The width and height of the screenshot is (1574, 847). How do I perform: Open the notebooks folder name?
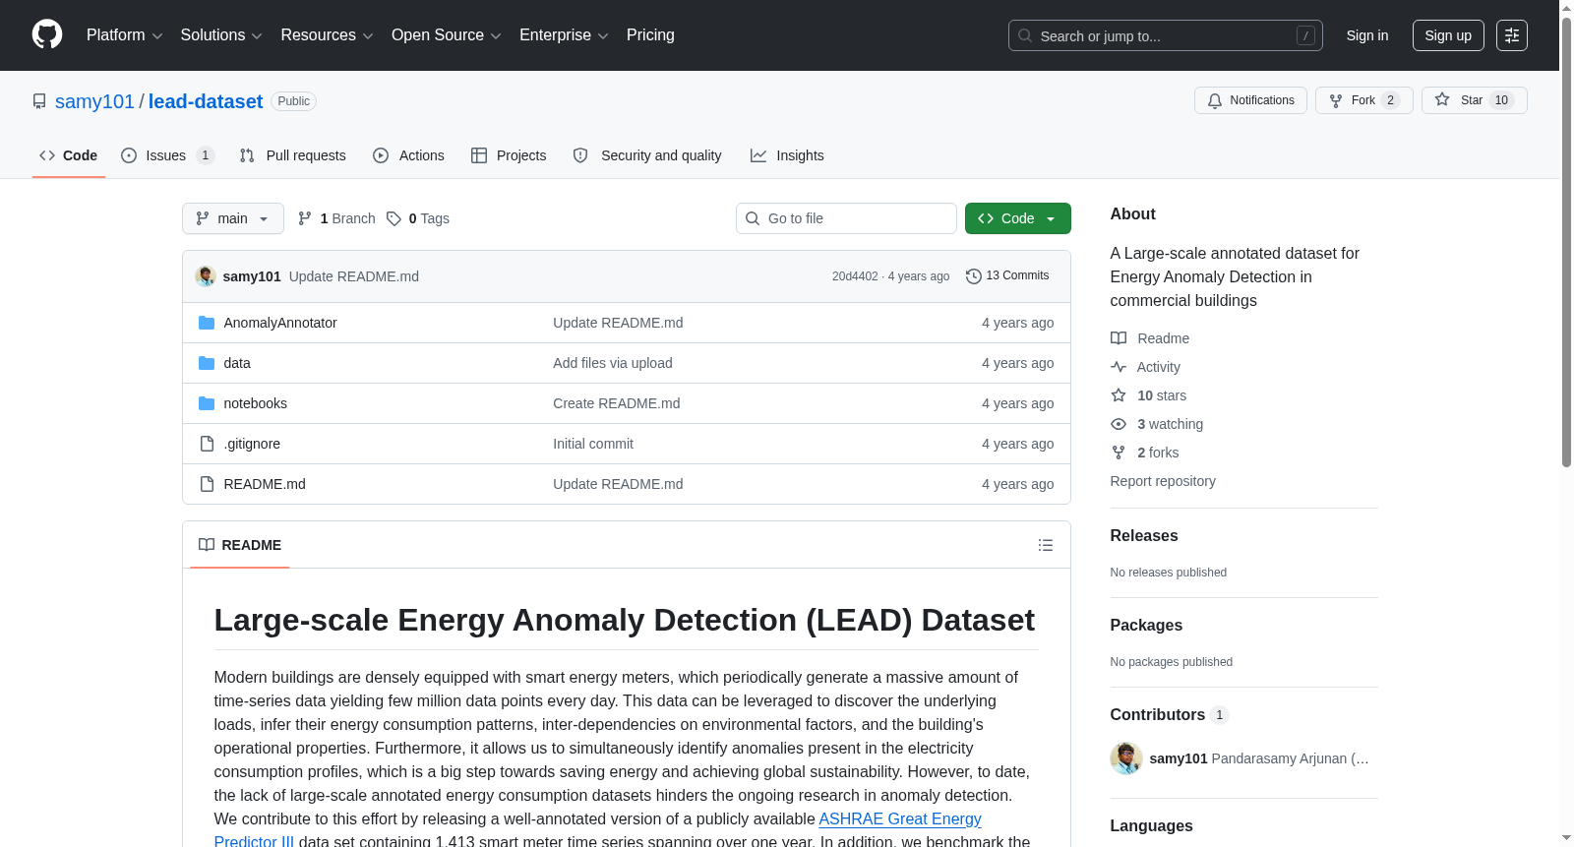pos(256,403)
